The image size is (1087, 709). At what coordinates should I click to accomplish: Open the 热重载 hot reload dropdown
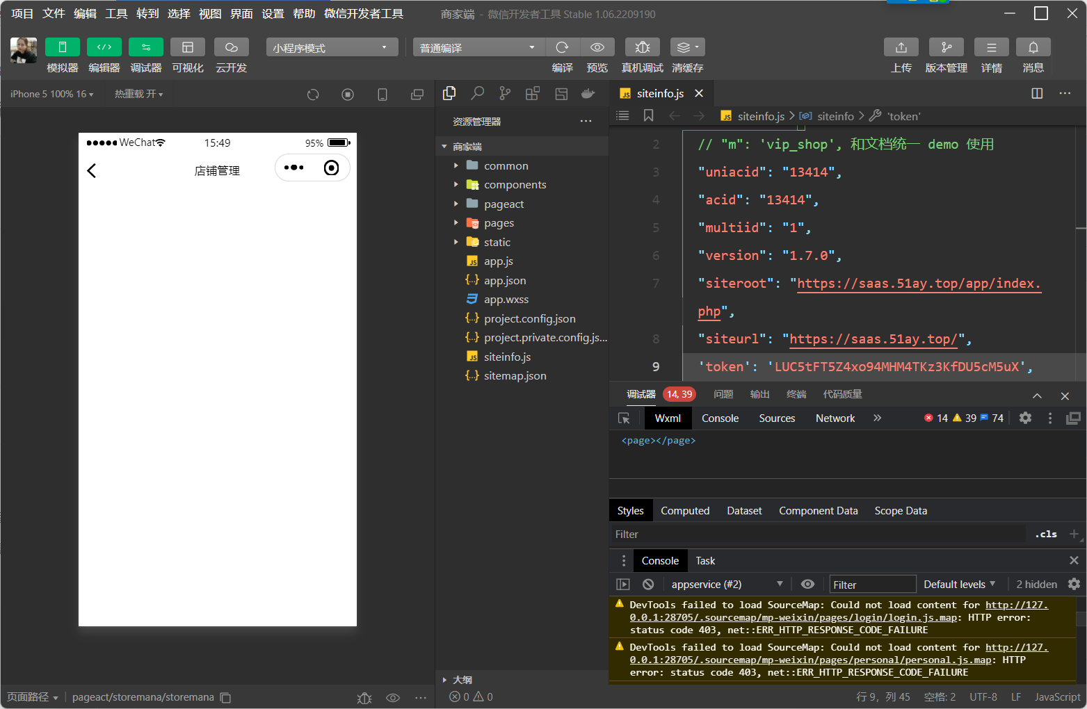point(139,94)
